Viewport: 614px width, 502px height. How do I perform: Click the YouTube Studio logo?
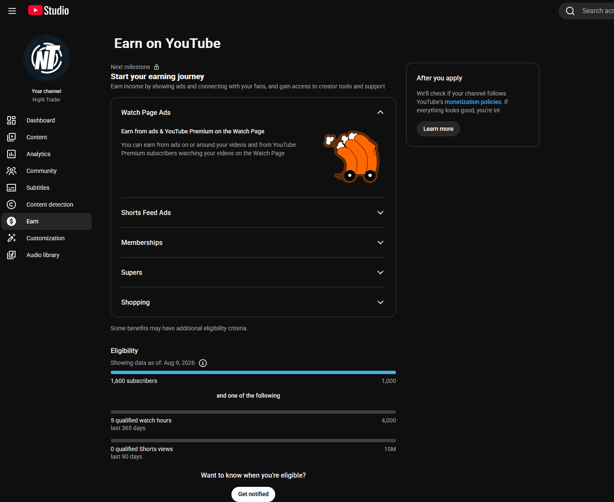(x=48, y=11)
